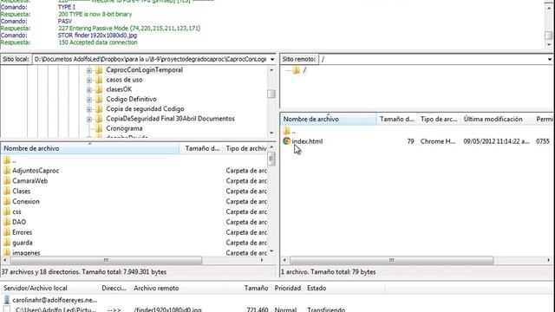
Task: Select the remote root folder icon
Action: 296,70
